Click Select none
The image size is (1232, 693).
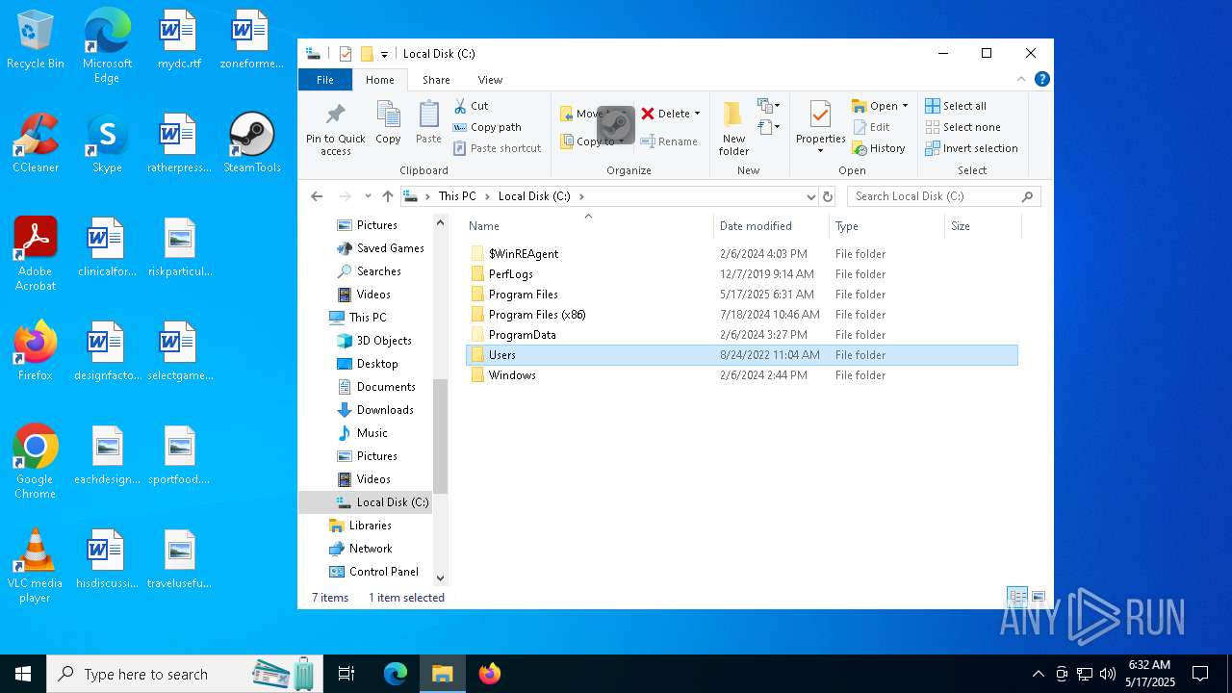click(x=962, y=127)
